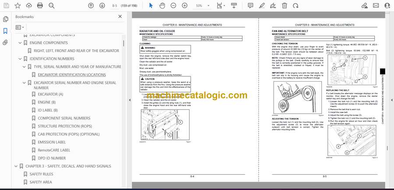Zoom in with the plus button

pos(185,6)
